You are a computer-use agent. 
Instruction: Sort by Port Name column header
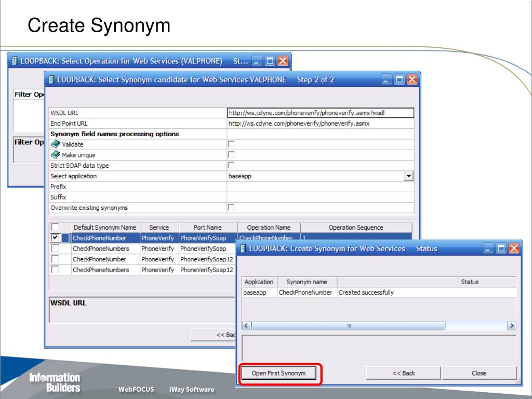click(208, 228)
